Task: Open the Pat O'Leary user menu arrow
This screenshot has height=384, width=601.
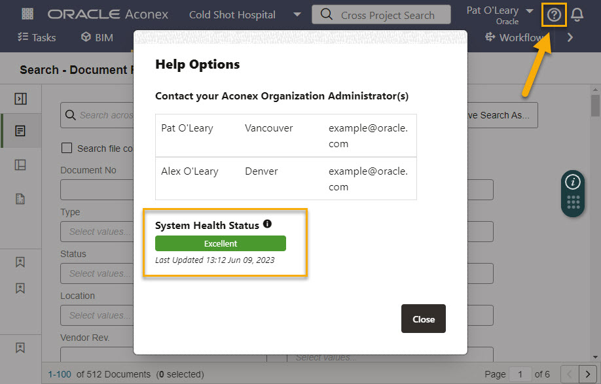Action: tap(530, 10)
